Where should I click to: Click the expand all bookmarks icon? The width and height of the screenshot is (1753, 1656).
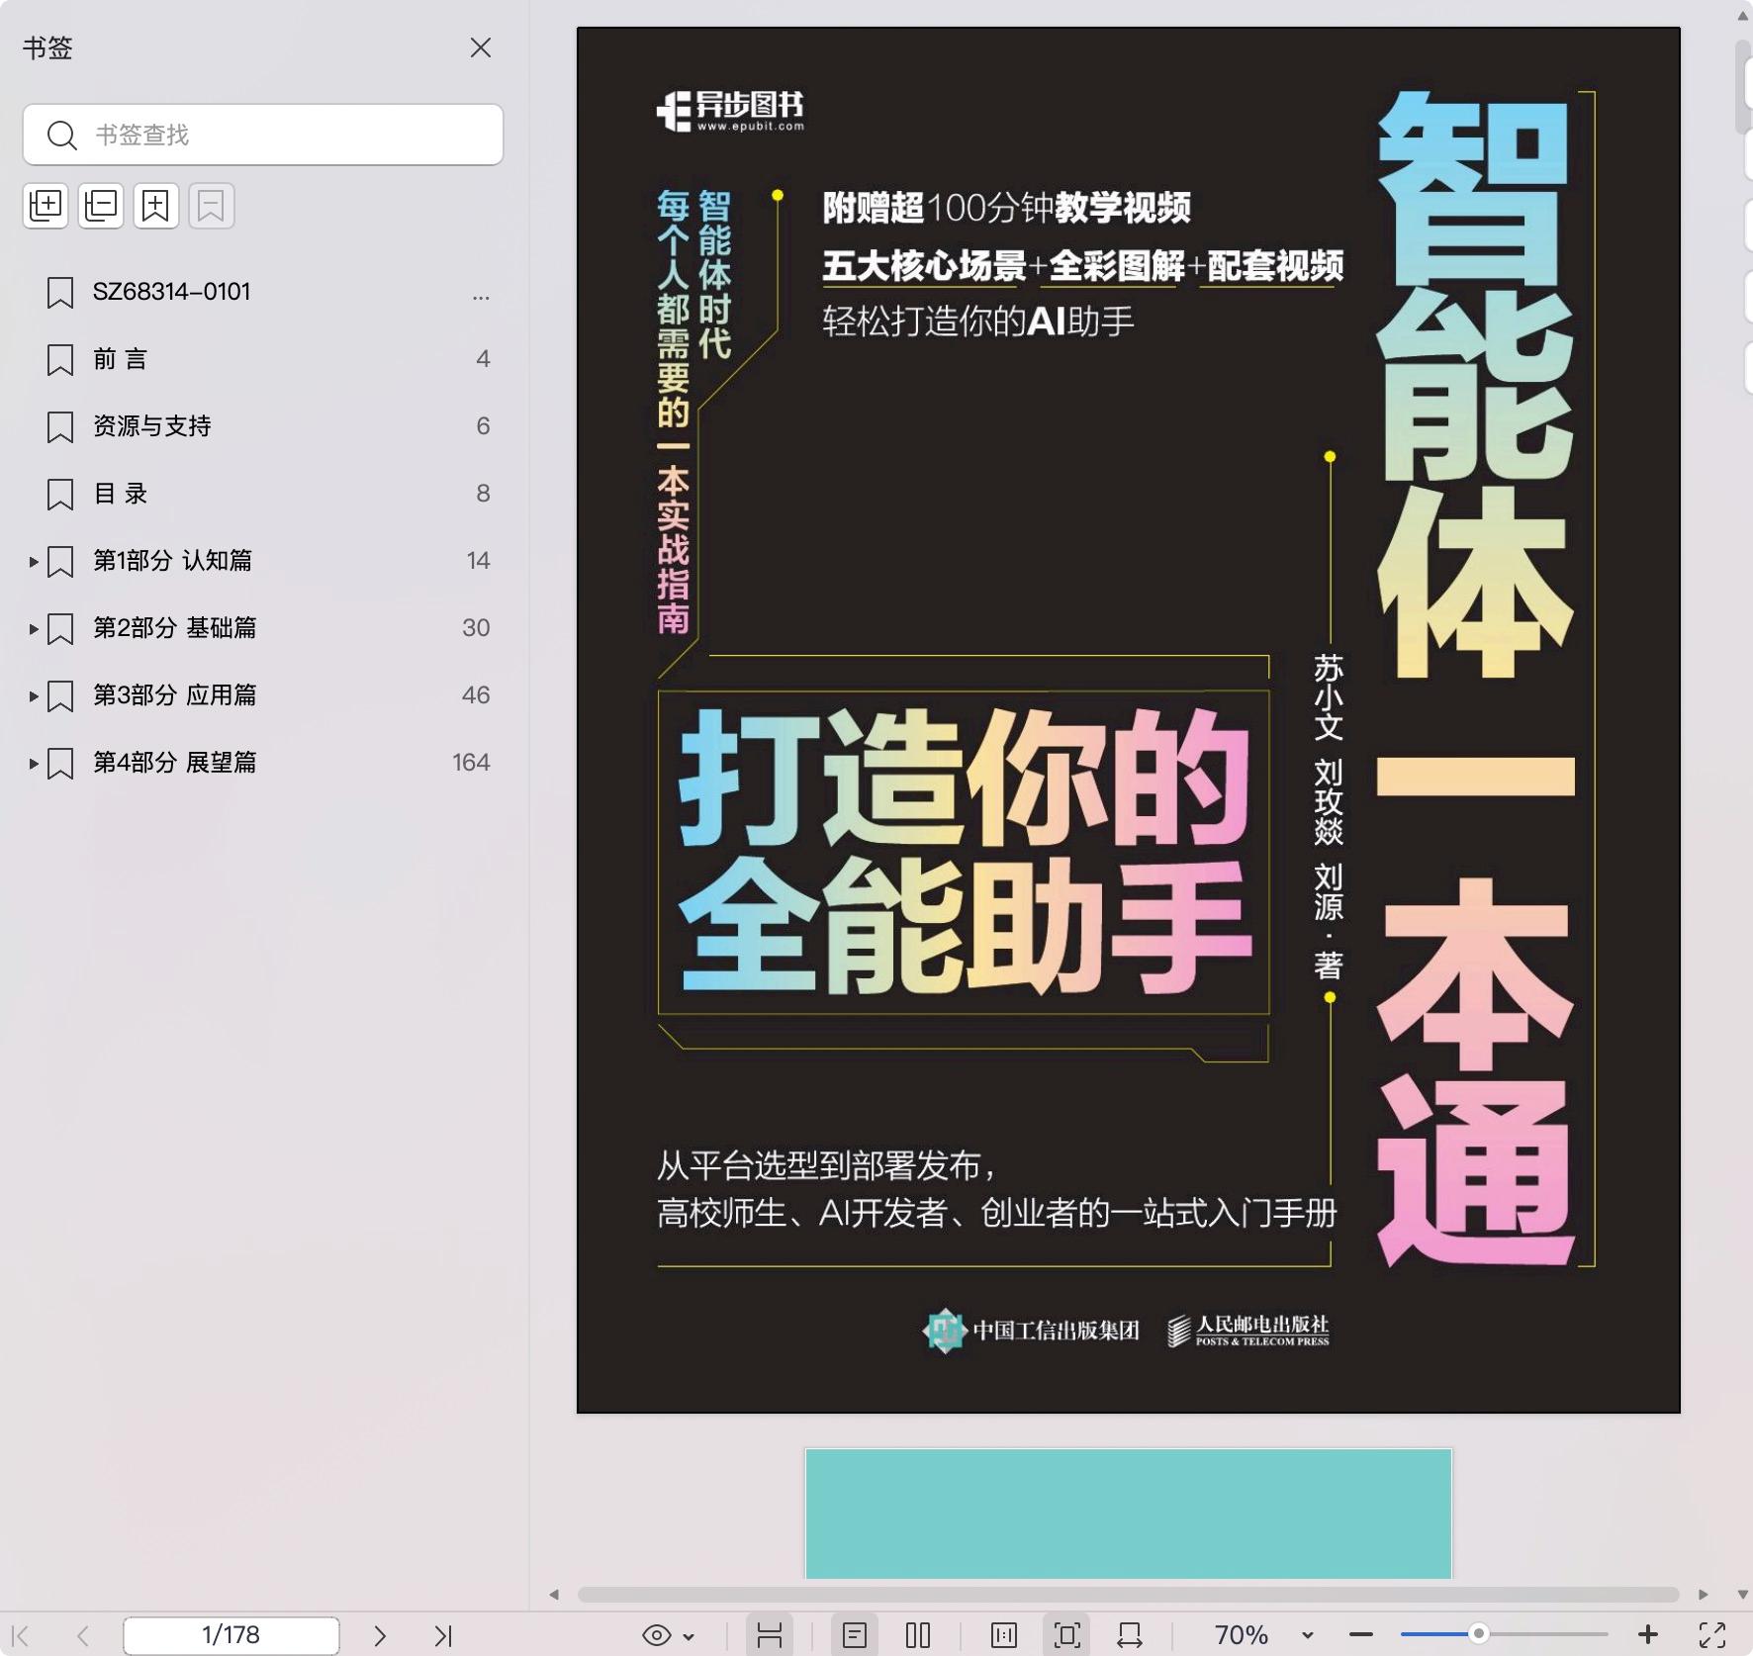(x=46, y=206)
